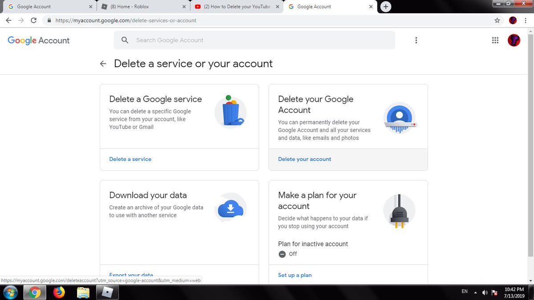Click the Google Account logo
This screenshot has width=534, height=300.
(39, 40)
